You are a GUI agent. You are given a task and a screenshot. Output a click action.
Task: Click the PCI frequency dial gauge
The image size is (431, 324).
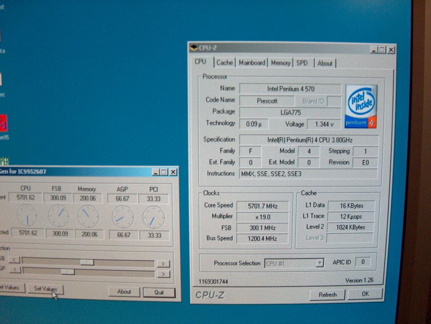[154, 218]
